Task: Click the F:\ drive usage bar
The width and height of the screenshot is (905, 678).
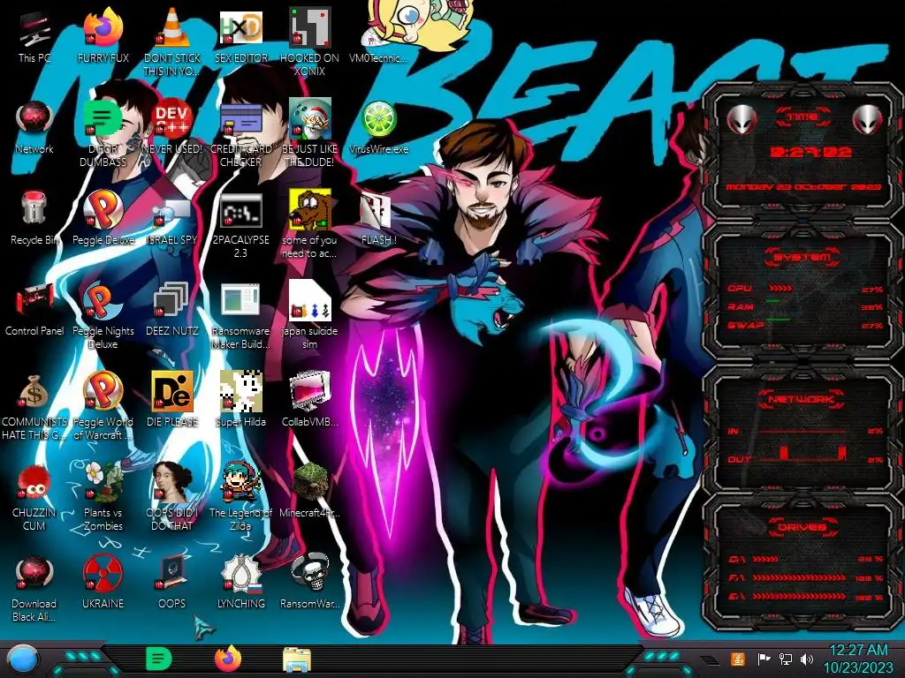Action: [799, 577]
